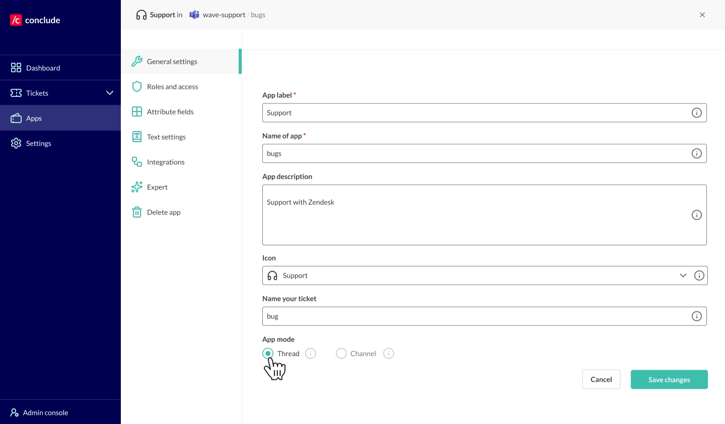This screenshot has width=725, height=424.
Task: Cancel the current changes
Action: click(601, 379)
